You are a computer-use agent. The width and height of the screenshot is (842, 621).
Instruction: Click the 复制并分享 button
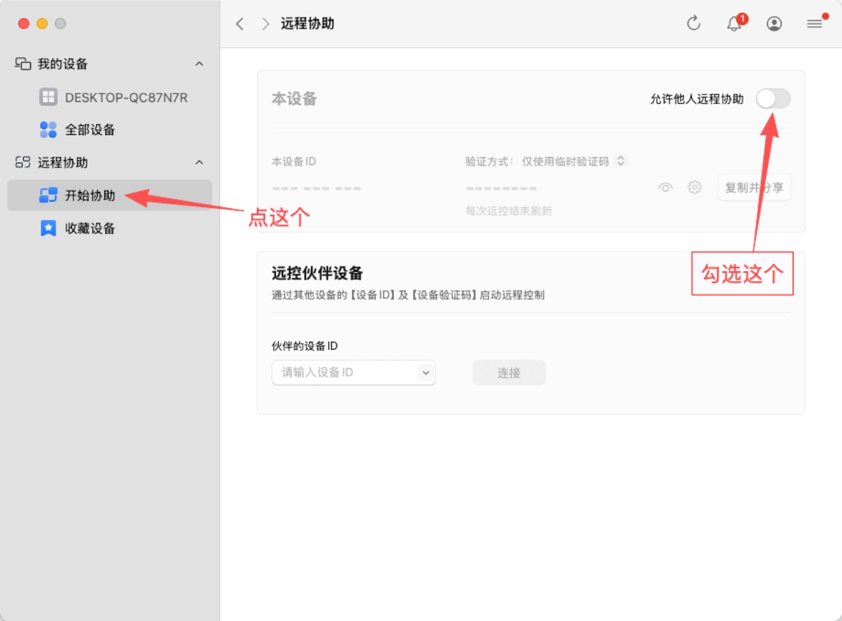pyautogui.click(x=754, y=188)
